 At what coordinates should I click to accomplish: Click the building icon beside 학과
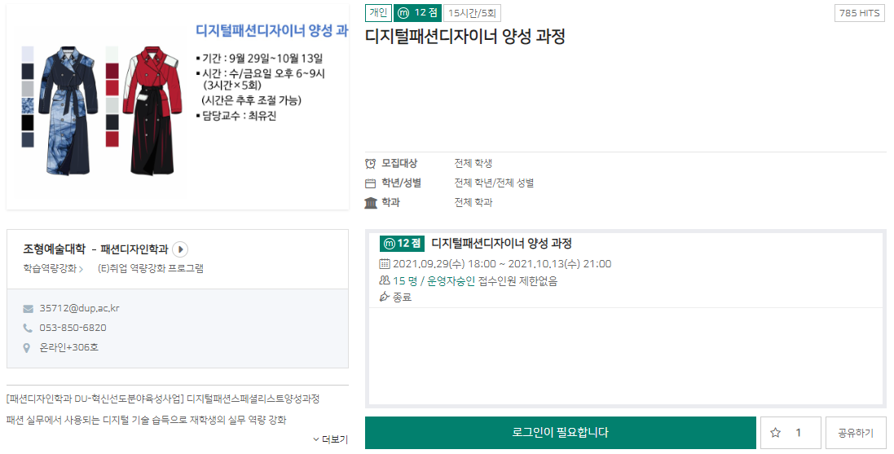tap(371, 203)
